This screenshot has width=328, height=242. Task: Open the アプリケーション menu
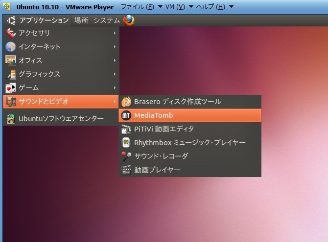[x=38, y=20]
